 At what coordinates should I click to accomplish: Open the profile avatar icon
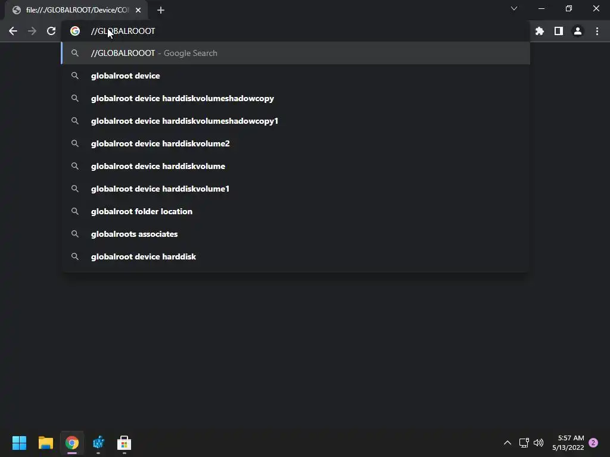click(x=578, y=31)
